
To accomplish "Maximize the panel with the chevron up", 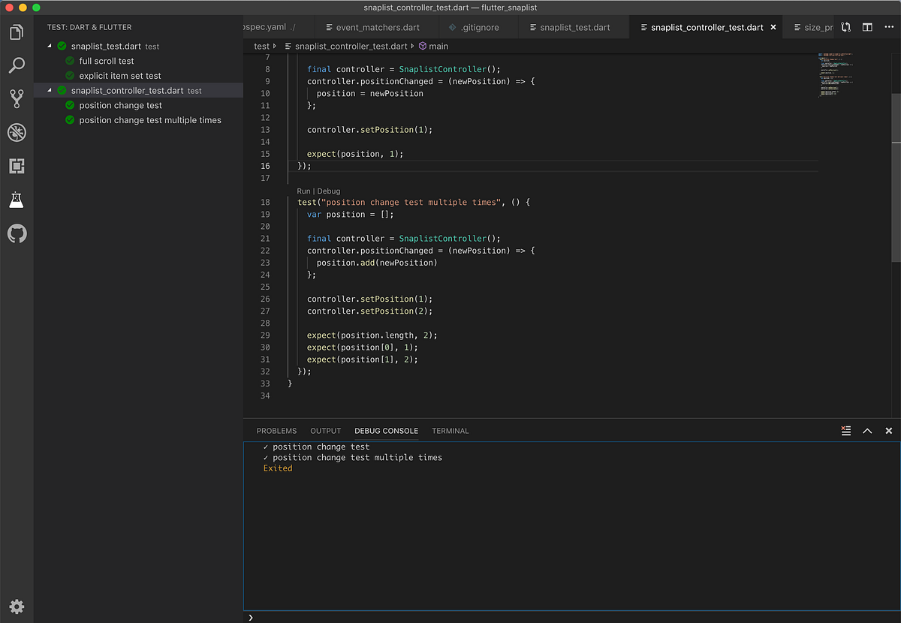I will tap(867, 431).
